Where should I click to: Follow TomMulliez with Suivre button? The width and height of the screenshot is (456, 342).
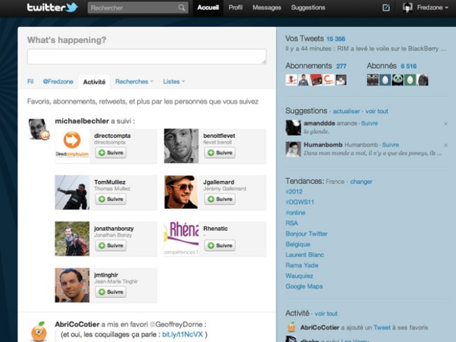(x=111, y=199)
